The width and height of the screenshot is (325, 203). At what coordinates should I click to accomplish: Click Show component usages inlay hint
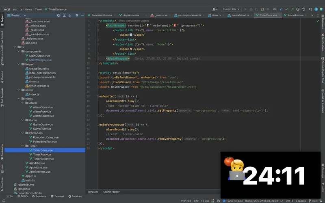(x=134, y=21)
